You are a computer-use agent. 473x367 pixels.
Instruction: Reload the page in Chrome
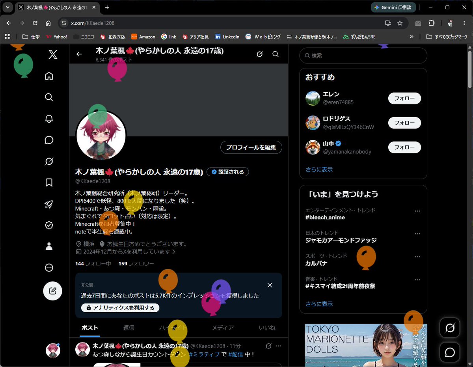point(35,23)
